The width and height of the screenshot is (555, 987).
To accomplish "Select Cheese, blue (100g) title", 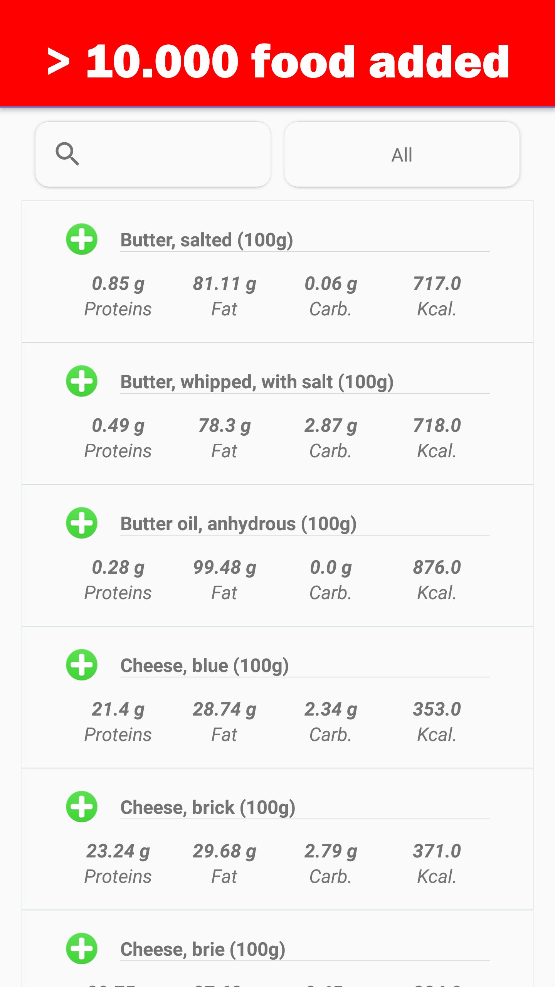I will pos(204,665).
